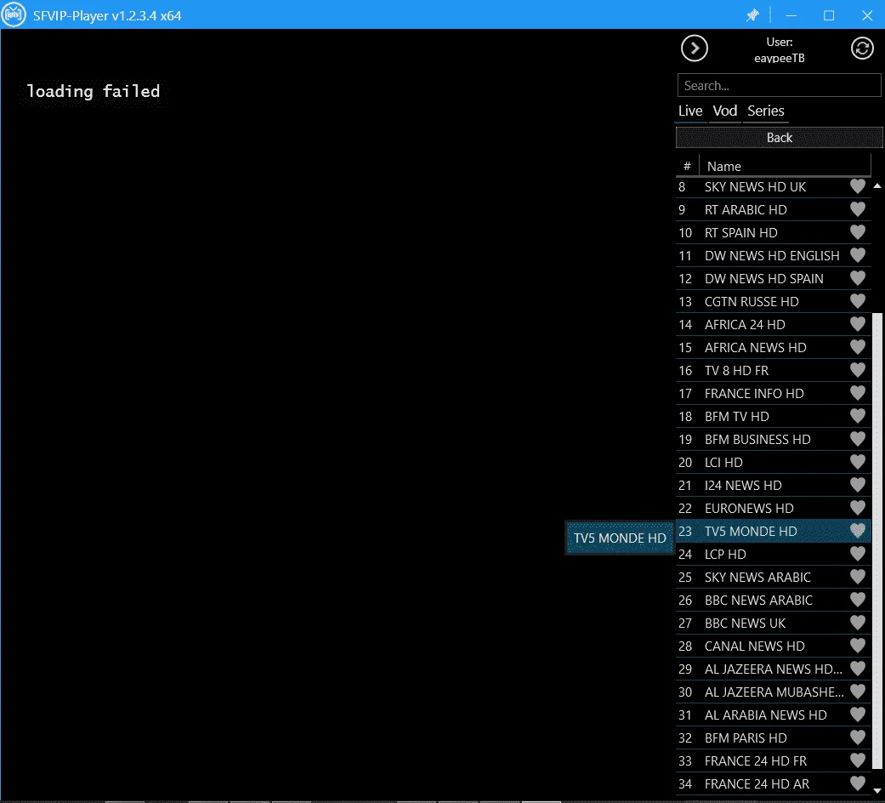
Task: Select CGTN RUSSE HD in list
Action: click(x=774, y=301)
